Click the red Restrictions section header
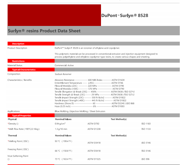The image size is (183, 165). coord(31,61)
